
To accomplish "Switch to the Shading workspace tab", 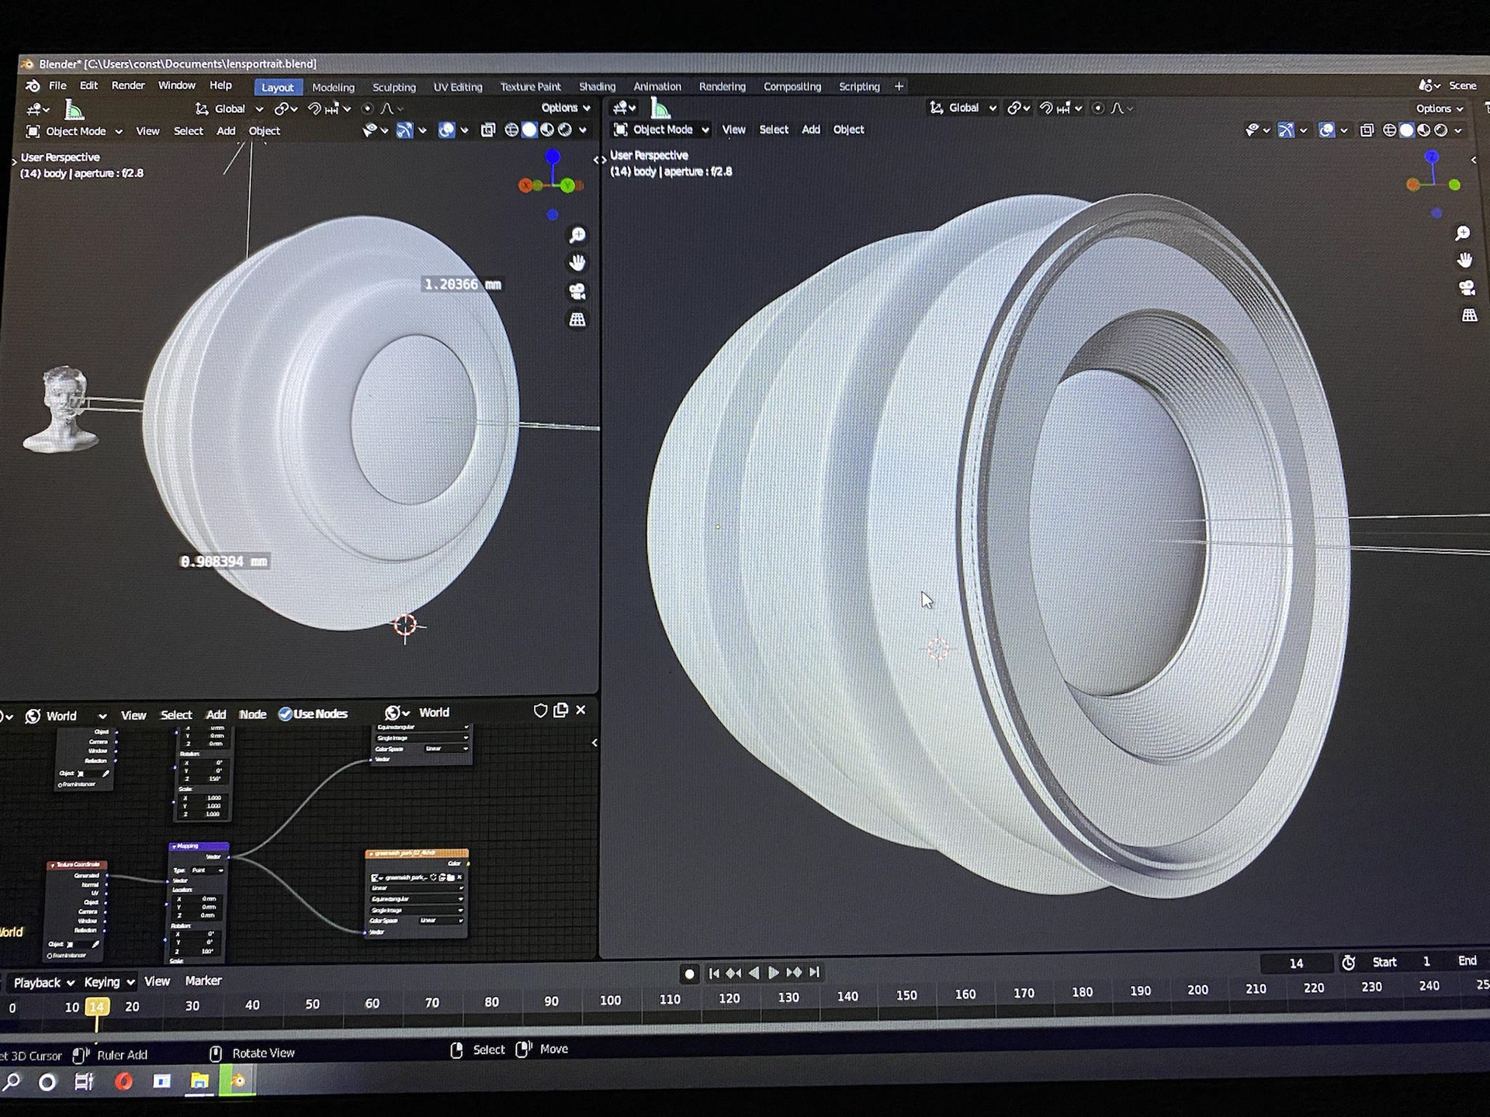I will [597, 87].
